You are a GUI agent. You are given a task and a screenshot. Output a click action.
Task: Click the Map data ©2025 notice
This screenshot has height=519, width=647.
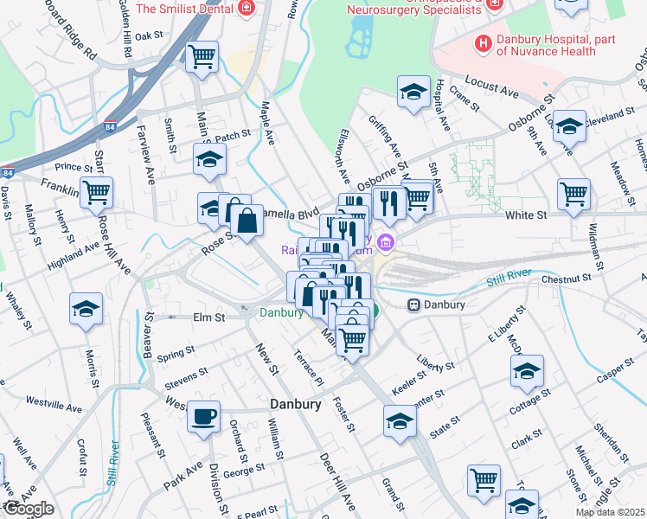click(x=611, y=513)
